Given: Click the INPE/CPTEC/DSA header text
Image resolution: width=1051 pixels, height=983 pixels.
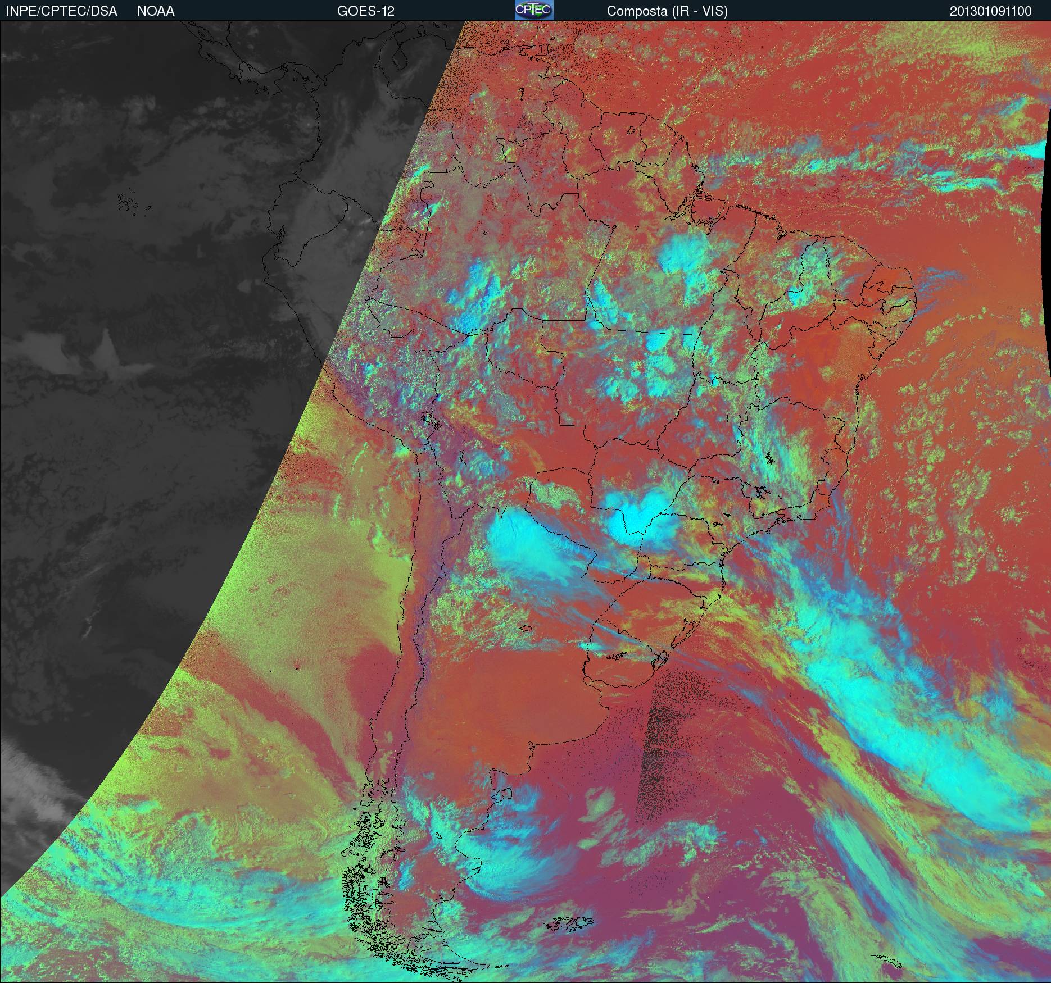Looking at the screenshot, I should [61, 11].
